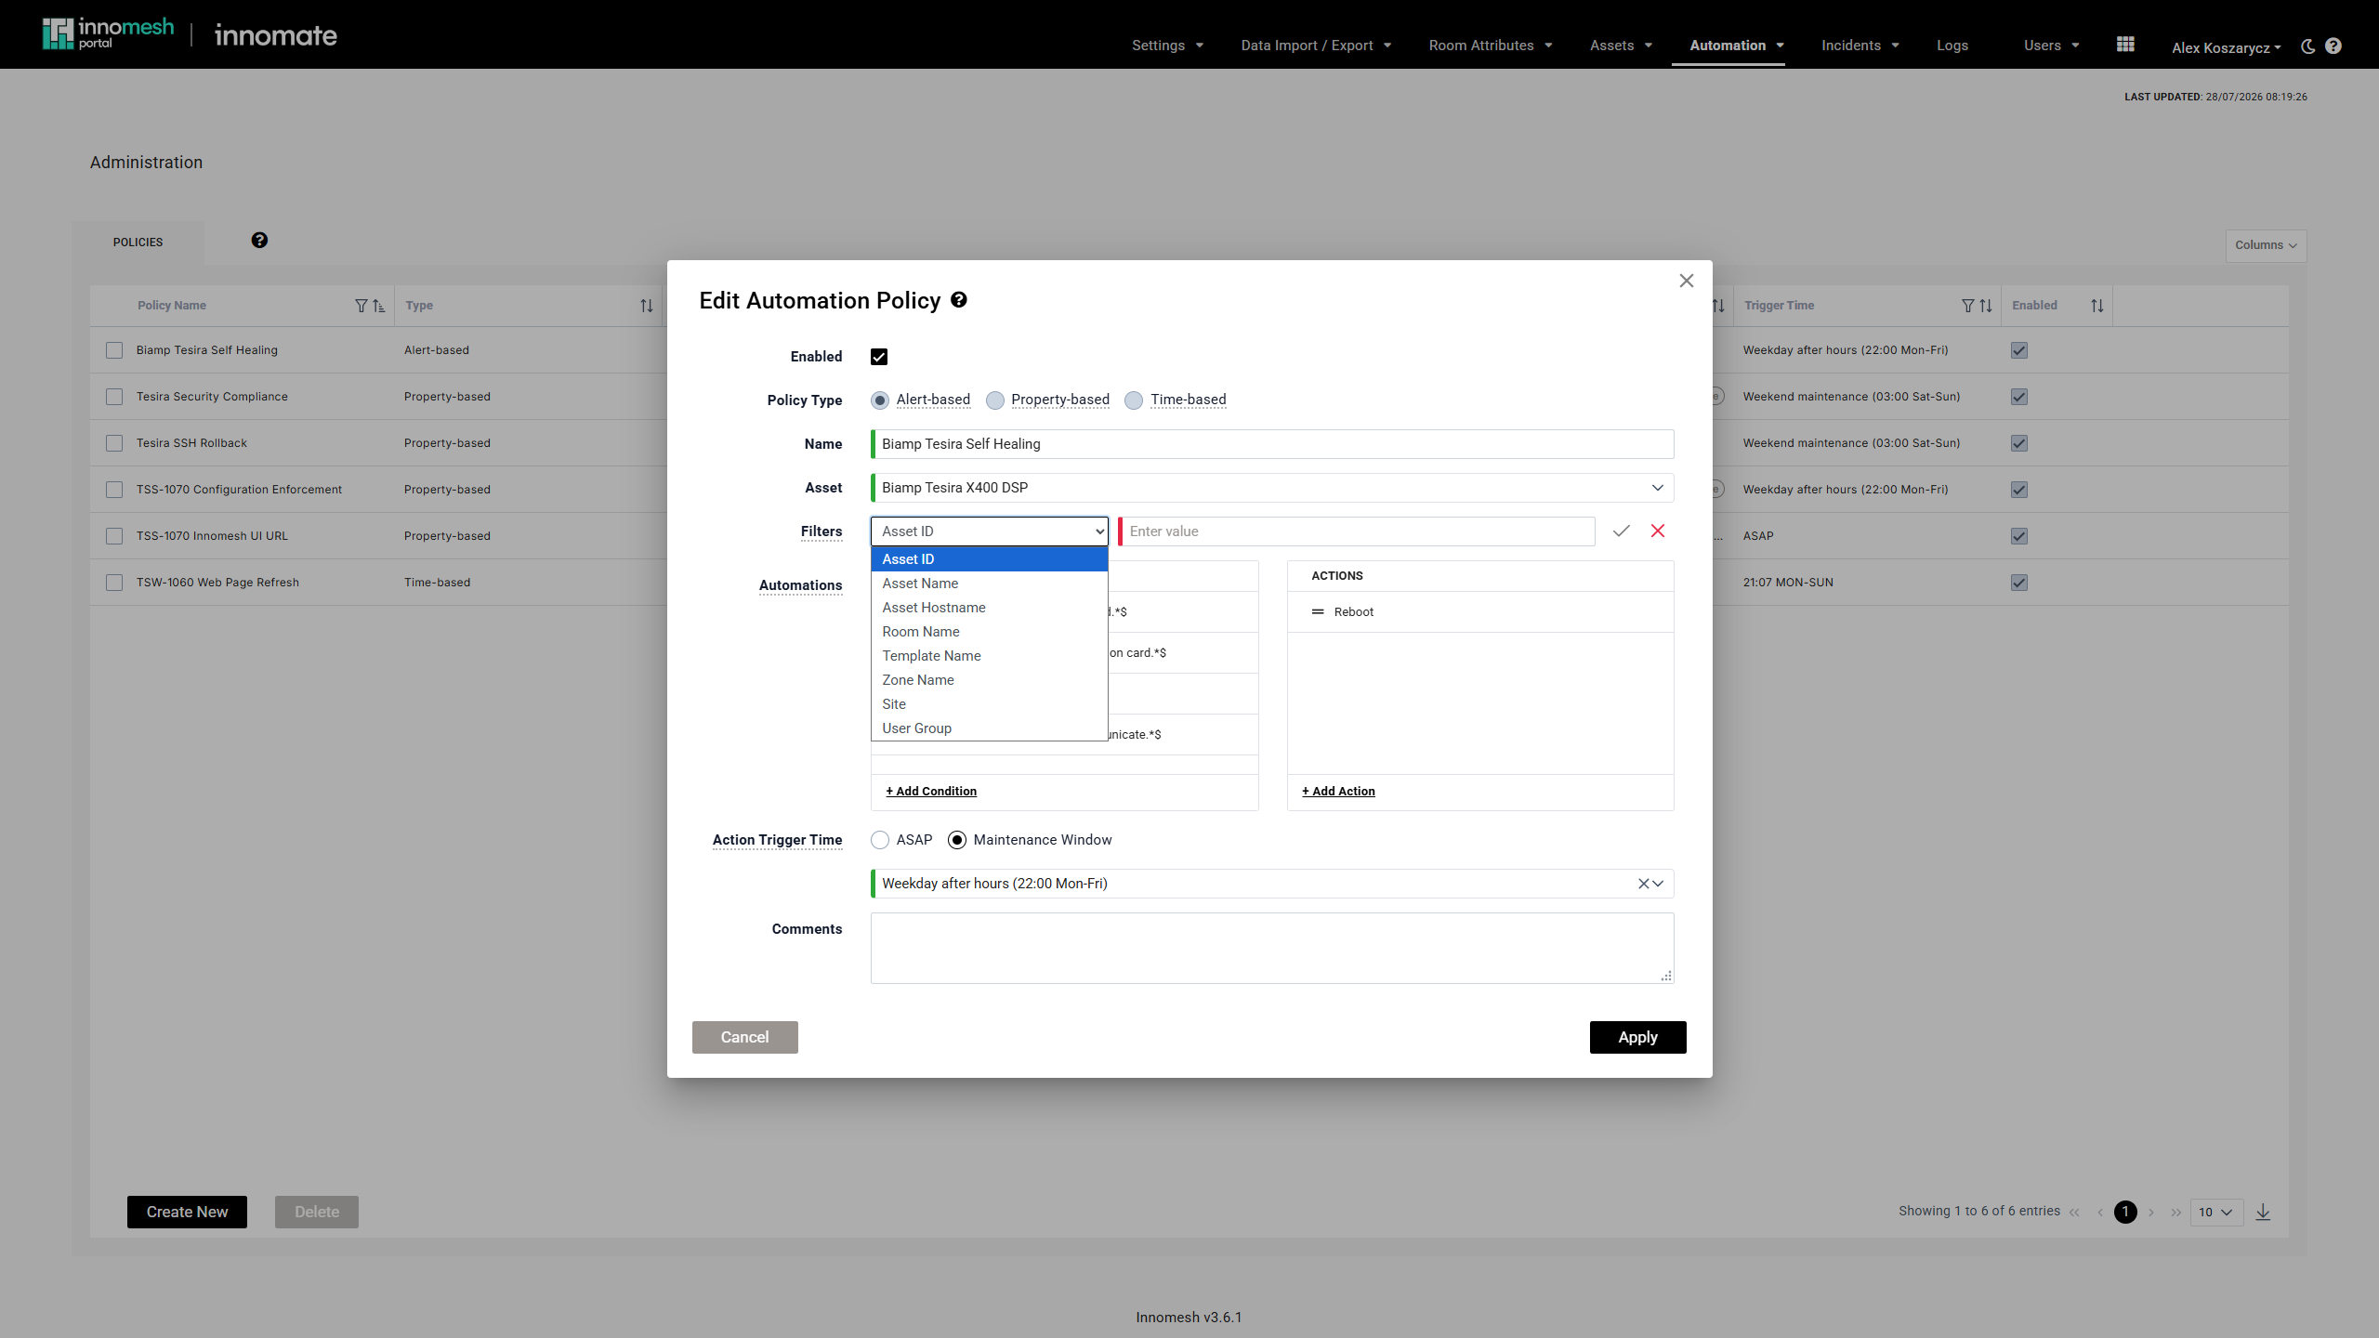
Task: Open the page size dropdown showing 10
Action: (2217, 1212)
